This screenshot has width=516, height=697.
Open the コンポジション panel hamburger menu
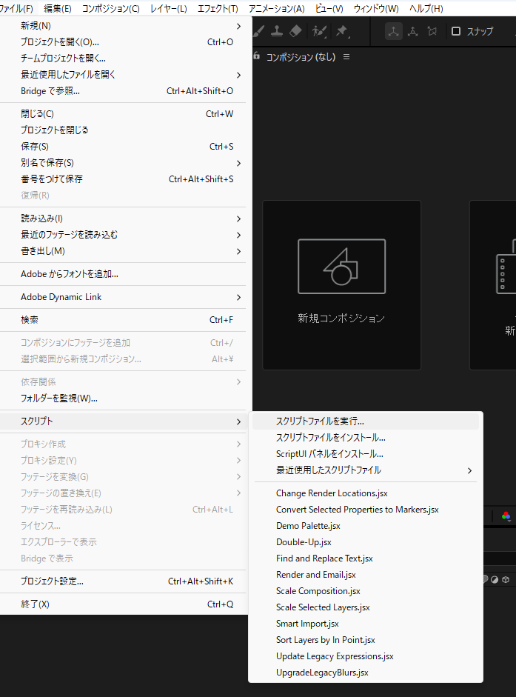[x=346, y=57]
